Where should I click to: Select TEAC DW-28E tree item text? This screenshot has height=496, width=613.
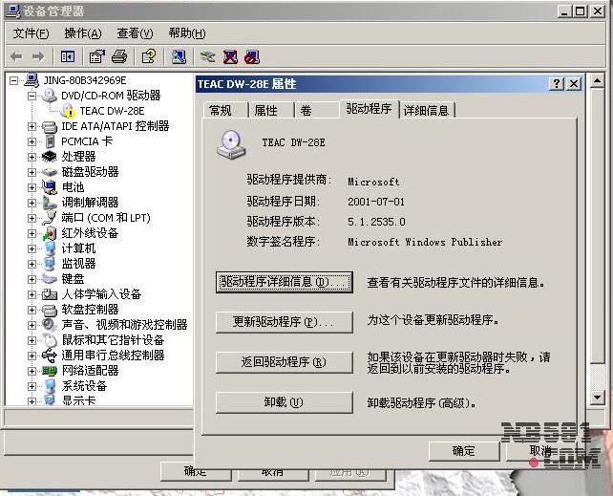(113, 111)
